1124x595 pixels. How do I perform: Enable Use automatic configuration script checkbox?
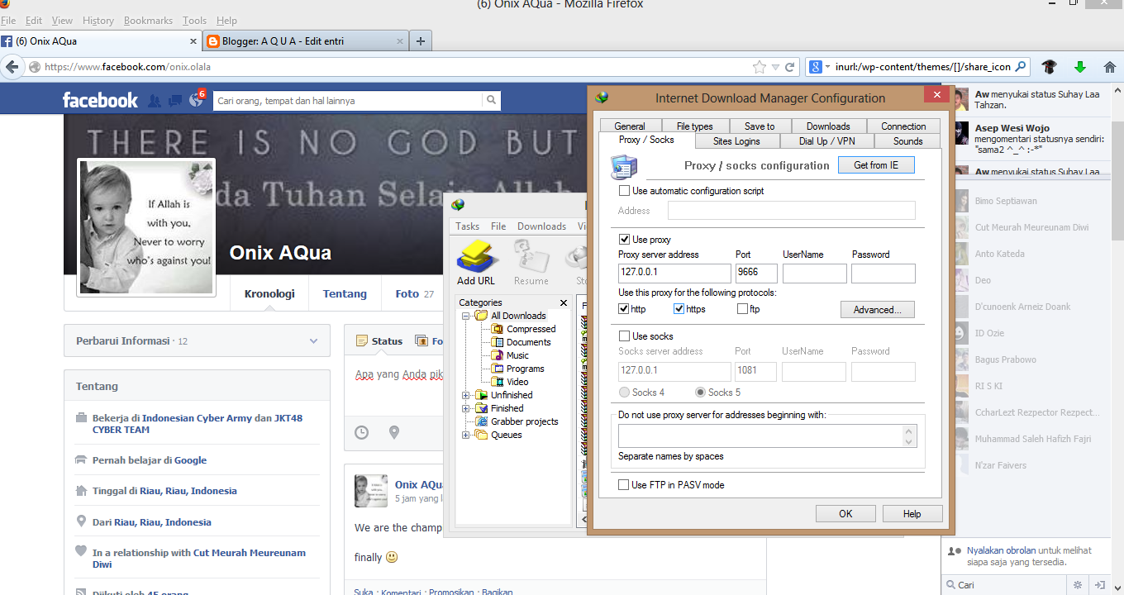click(x=625, y=191)
